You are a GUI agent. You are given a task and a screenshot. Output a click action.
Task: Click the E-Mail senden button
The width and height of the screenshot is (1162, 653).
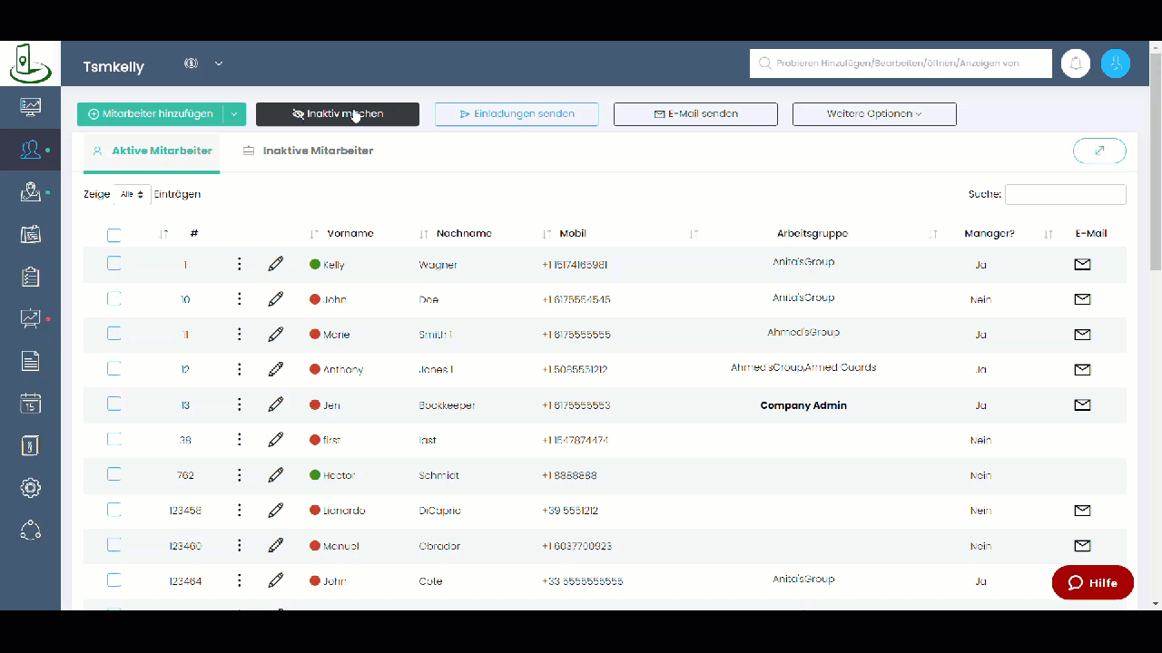coord(695,113)
